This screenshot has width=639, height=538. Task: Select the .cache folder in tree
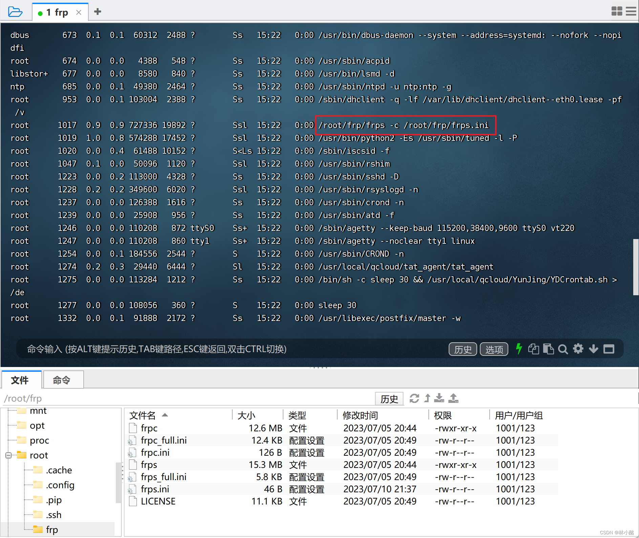tap(59, 470)
